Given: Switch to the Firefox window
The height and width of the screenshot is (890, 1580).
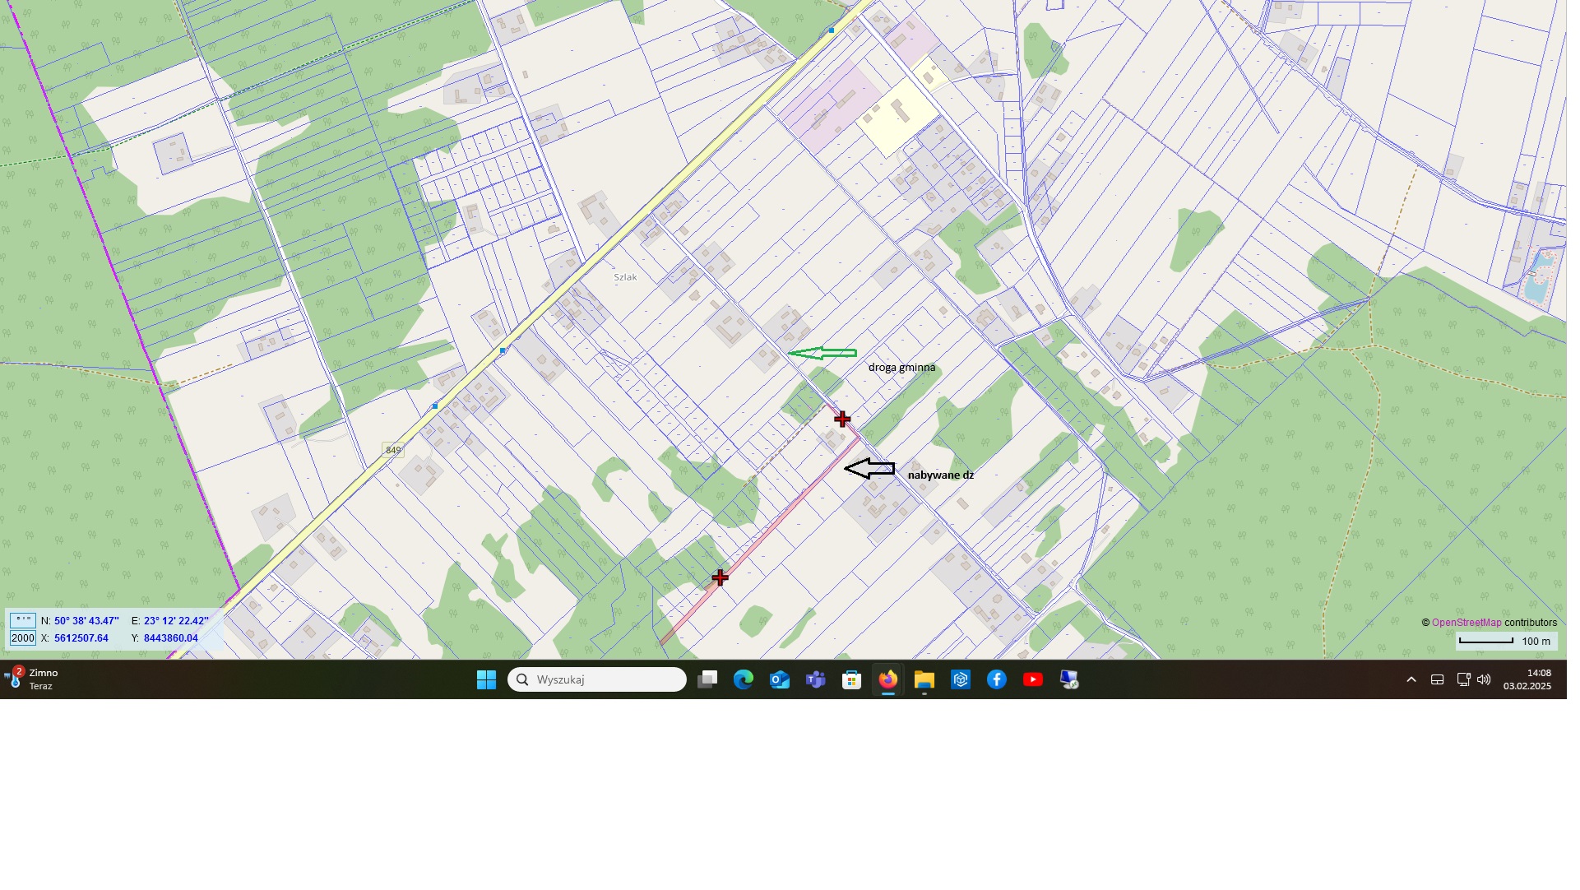Looking at the screenshot, I should (887, 680).
